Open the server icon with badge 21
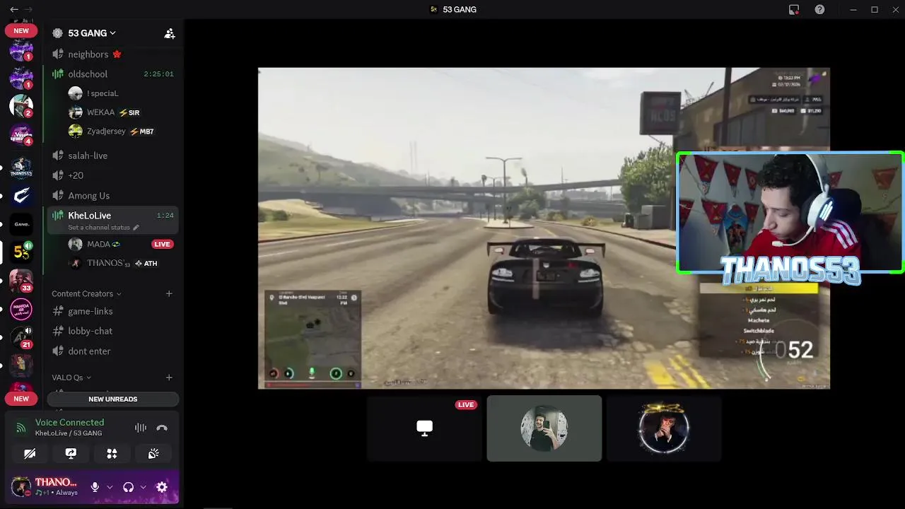 [21, 337]
